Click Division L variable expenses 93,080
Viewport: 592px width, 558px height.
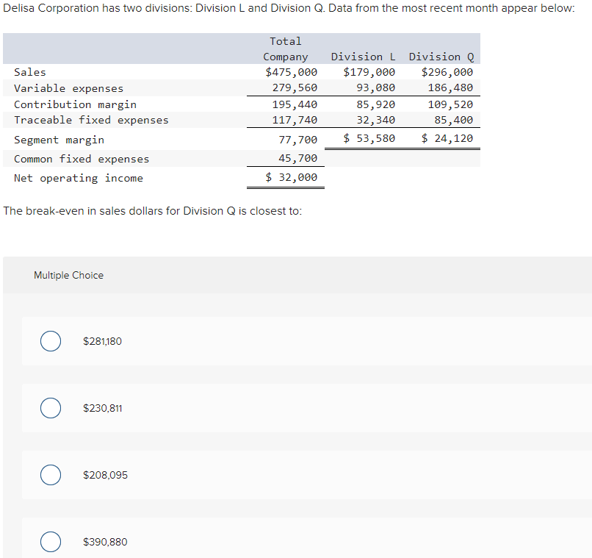click(x=375, y=87)
